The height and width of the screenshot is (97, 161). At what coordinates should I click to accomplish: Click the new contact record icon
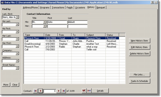(x=89, y=91)
